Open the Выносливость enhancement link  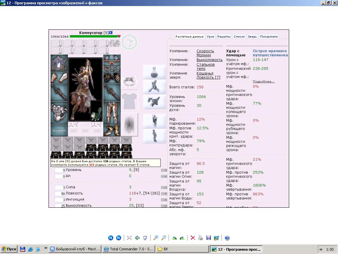[x=209, y=60]
